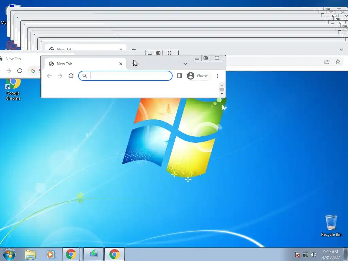Expand the tab search chevron in front window
Screen dimensions: 348x261
click(x=185, y=64)
